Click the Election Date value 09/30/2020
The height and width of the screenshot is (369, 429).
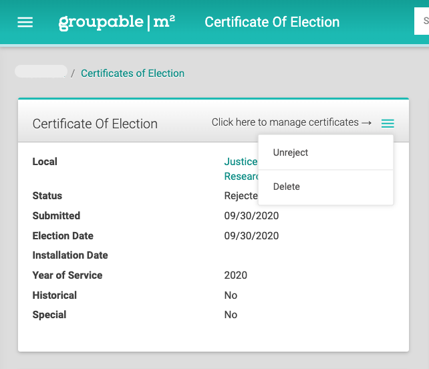(251, 236)
